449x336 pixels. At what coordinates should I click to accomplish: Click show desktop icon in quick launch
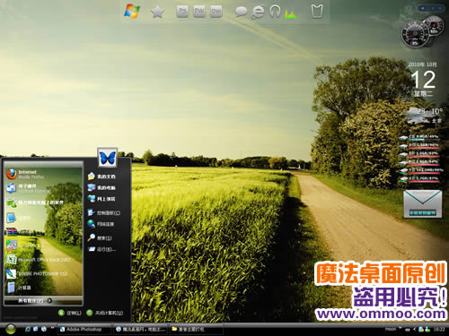pyautogui.click(x=36, y=329)
